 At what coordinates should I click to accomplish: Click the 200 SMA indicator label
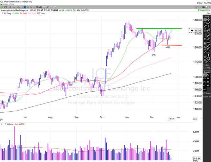click(x=41, y=14)
